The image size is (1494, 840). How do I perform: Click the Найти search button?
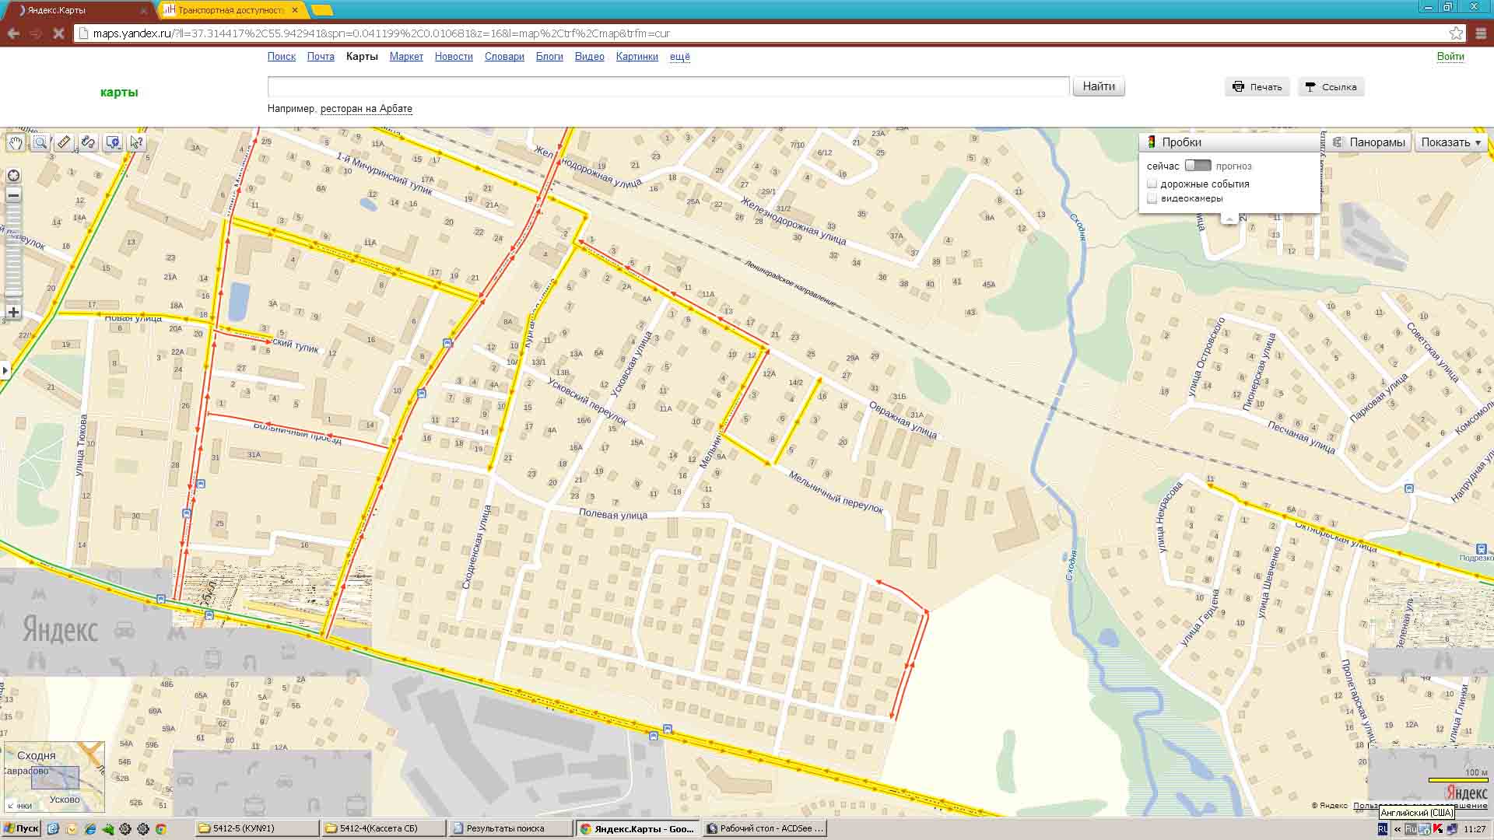pos(1099,86)
